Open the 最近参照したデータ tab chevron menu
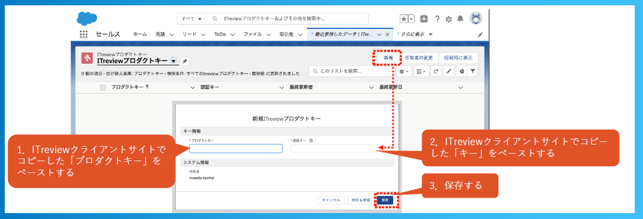 [379, 34]
